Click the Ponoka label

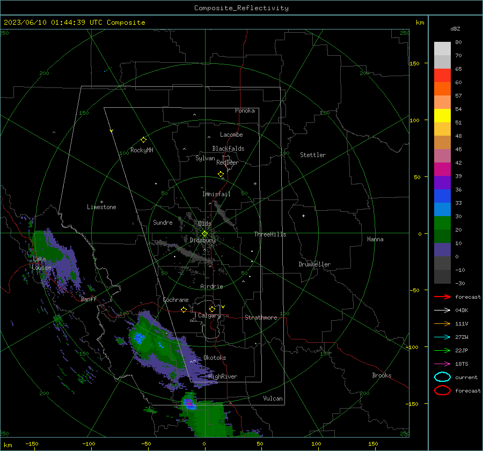coord(245,110)
